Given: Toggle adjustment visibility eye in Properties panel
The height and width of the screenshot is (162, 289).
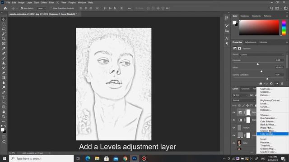Looking at the screenshot, I should pyautogui.click(x=277, y=84).
